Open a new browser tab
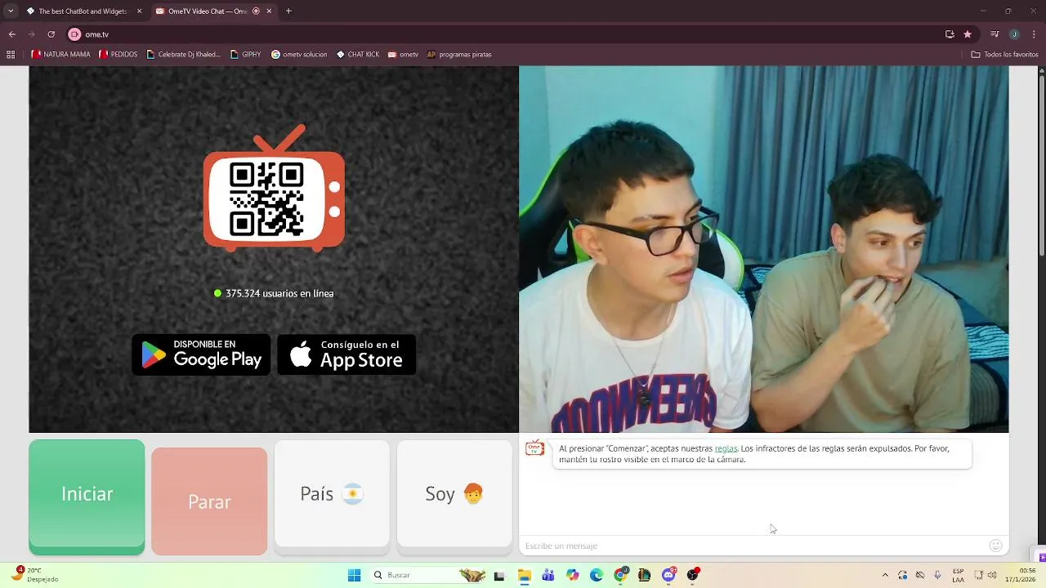The width and height of the screenshot is (1046, 588). coord(288,11)
